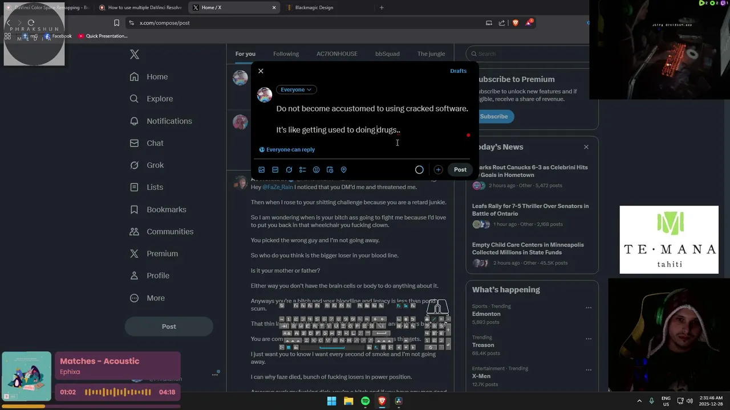Open Grok from the sidebar
Screen dimensions: 730x410
(147, 165)
